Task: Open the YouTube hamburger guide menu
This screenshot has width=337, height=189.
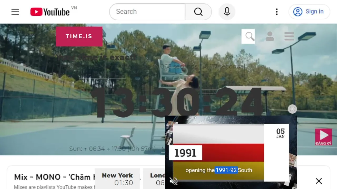Action: click(15, 12)
